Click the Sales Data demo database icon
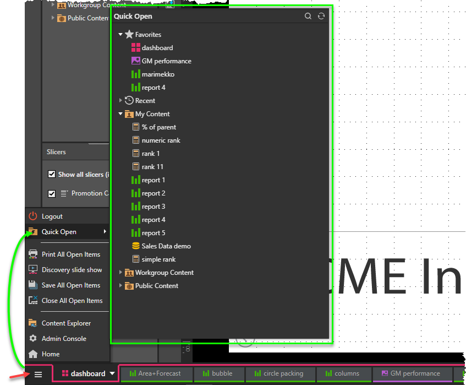Viewport: 466px width, 385px height. [x=136, y=246]
